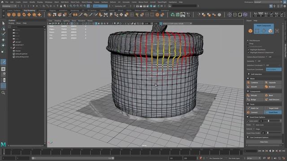Open the Modeling menu-set dropdown
The height and width of the screenshot is (161, 287).
click(9, 6)
